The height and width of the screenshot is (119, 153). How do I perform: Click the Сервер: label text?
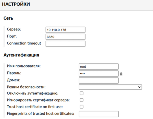pyautogui.click(x=14, y=29)
